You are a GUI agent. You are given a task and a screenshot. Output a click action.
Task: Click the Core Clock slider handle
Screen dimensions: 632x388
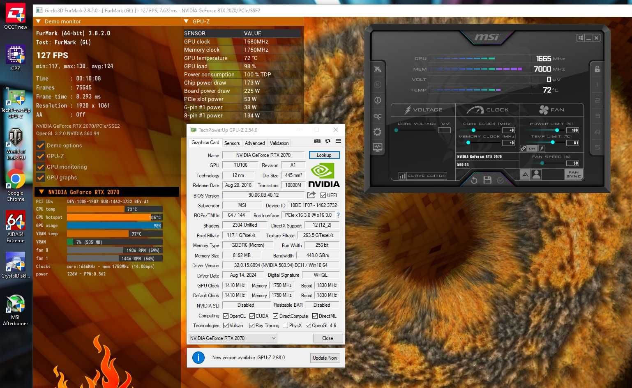pyautogui.click(x=473, y=130)
